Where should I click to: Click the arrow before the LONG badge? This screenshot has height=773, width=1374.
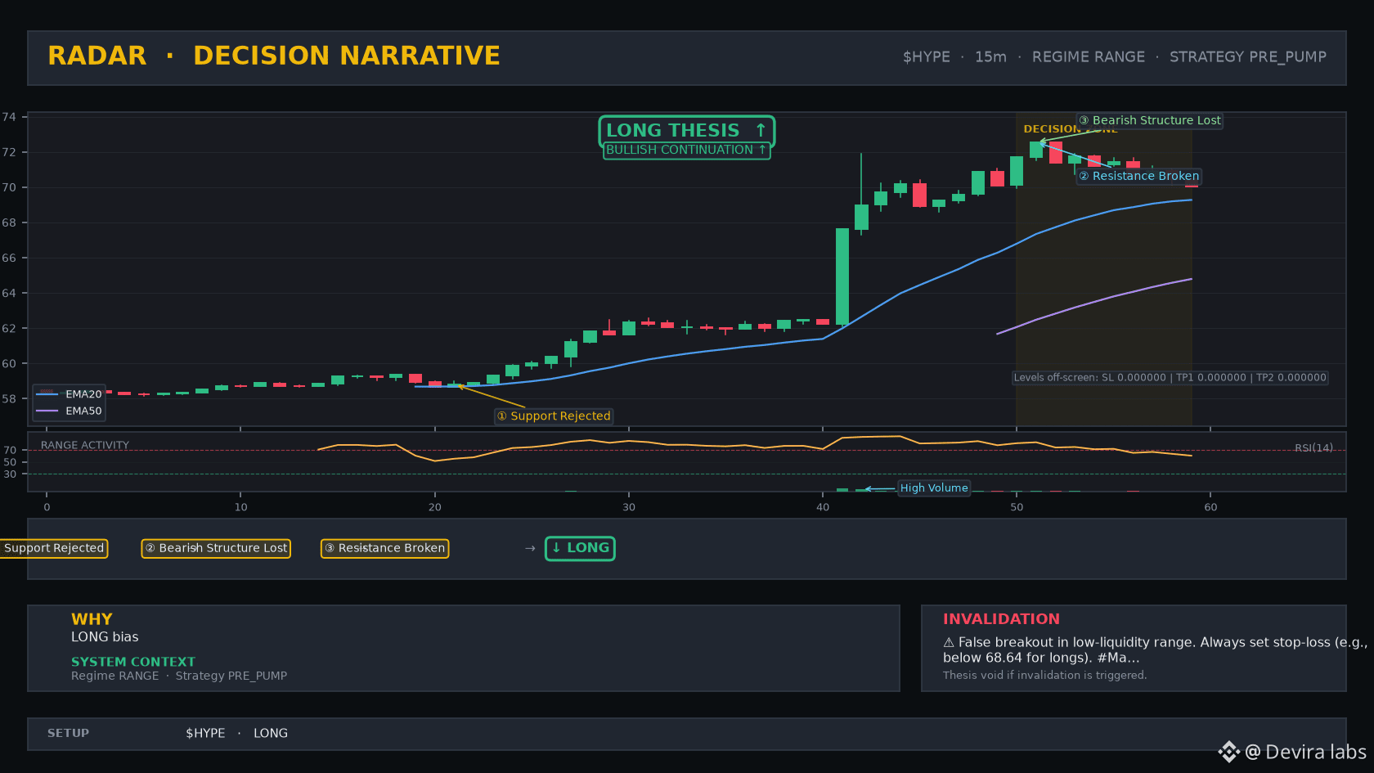pyautogui.click(x=530, y=548)
